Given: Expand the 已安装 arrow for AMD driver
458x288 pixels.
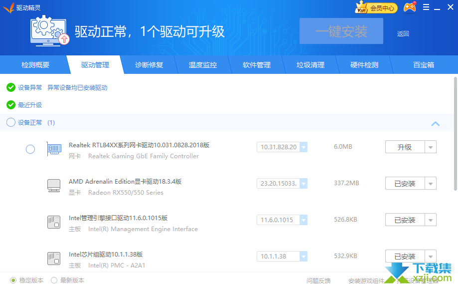Looking at the screenshot, I should pyautogui.click(x=431, y=184).
